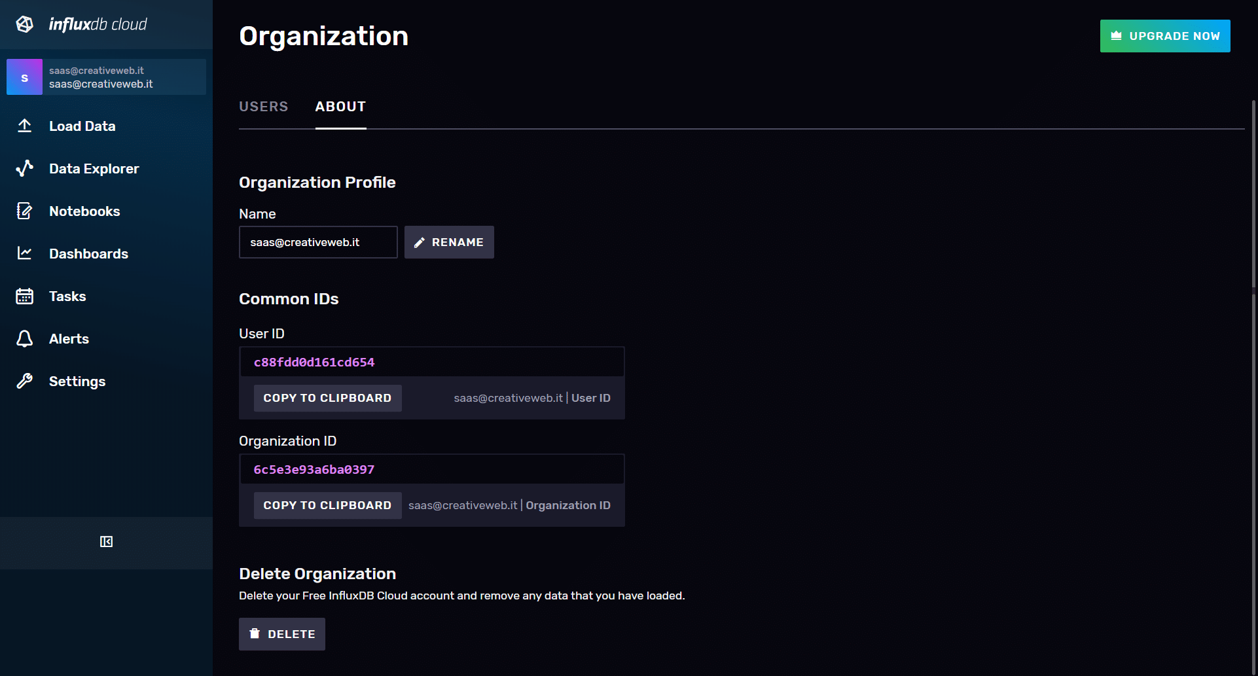This screenshot has height=676, width=1258.
Task: Click the Organization page heading
Action: coord(324,36)
